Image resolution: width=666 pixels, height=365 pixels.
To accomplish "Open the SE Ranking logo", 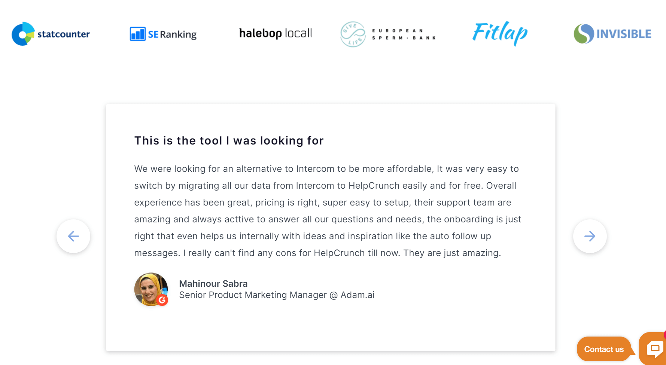I will click(163, 34).
